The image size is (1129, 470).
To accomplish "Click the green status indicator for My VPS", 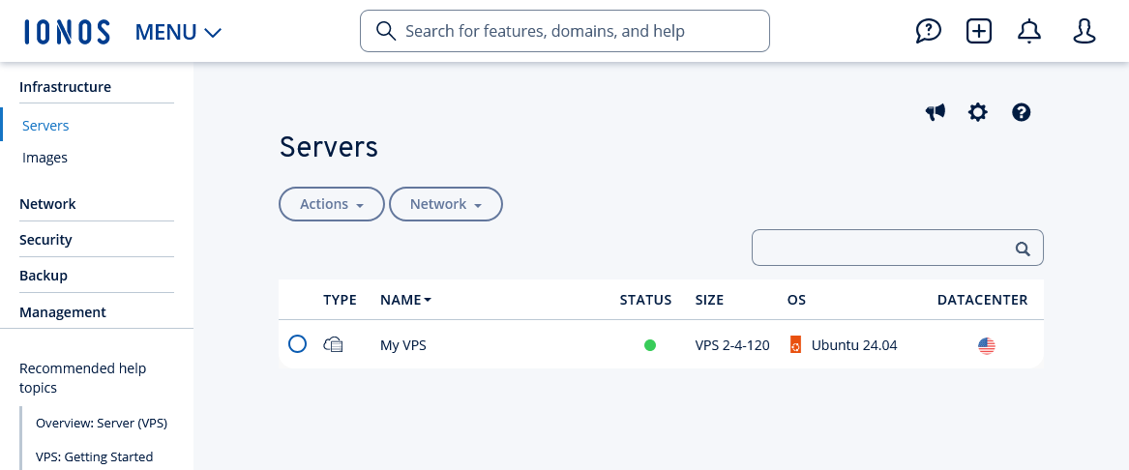I will [x=650, y=345].
